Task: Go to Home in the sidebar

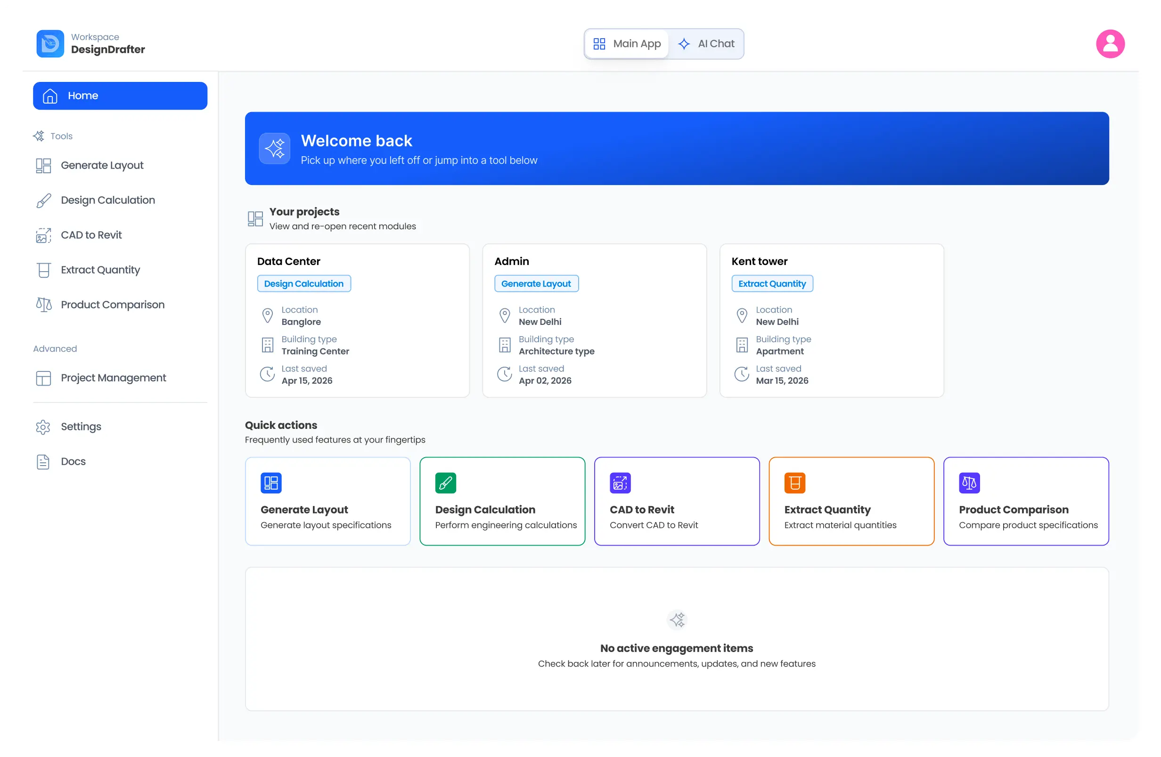Action: click(120, 96)
